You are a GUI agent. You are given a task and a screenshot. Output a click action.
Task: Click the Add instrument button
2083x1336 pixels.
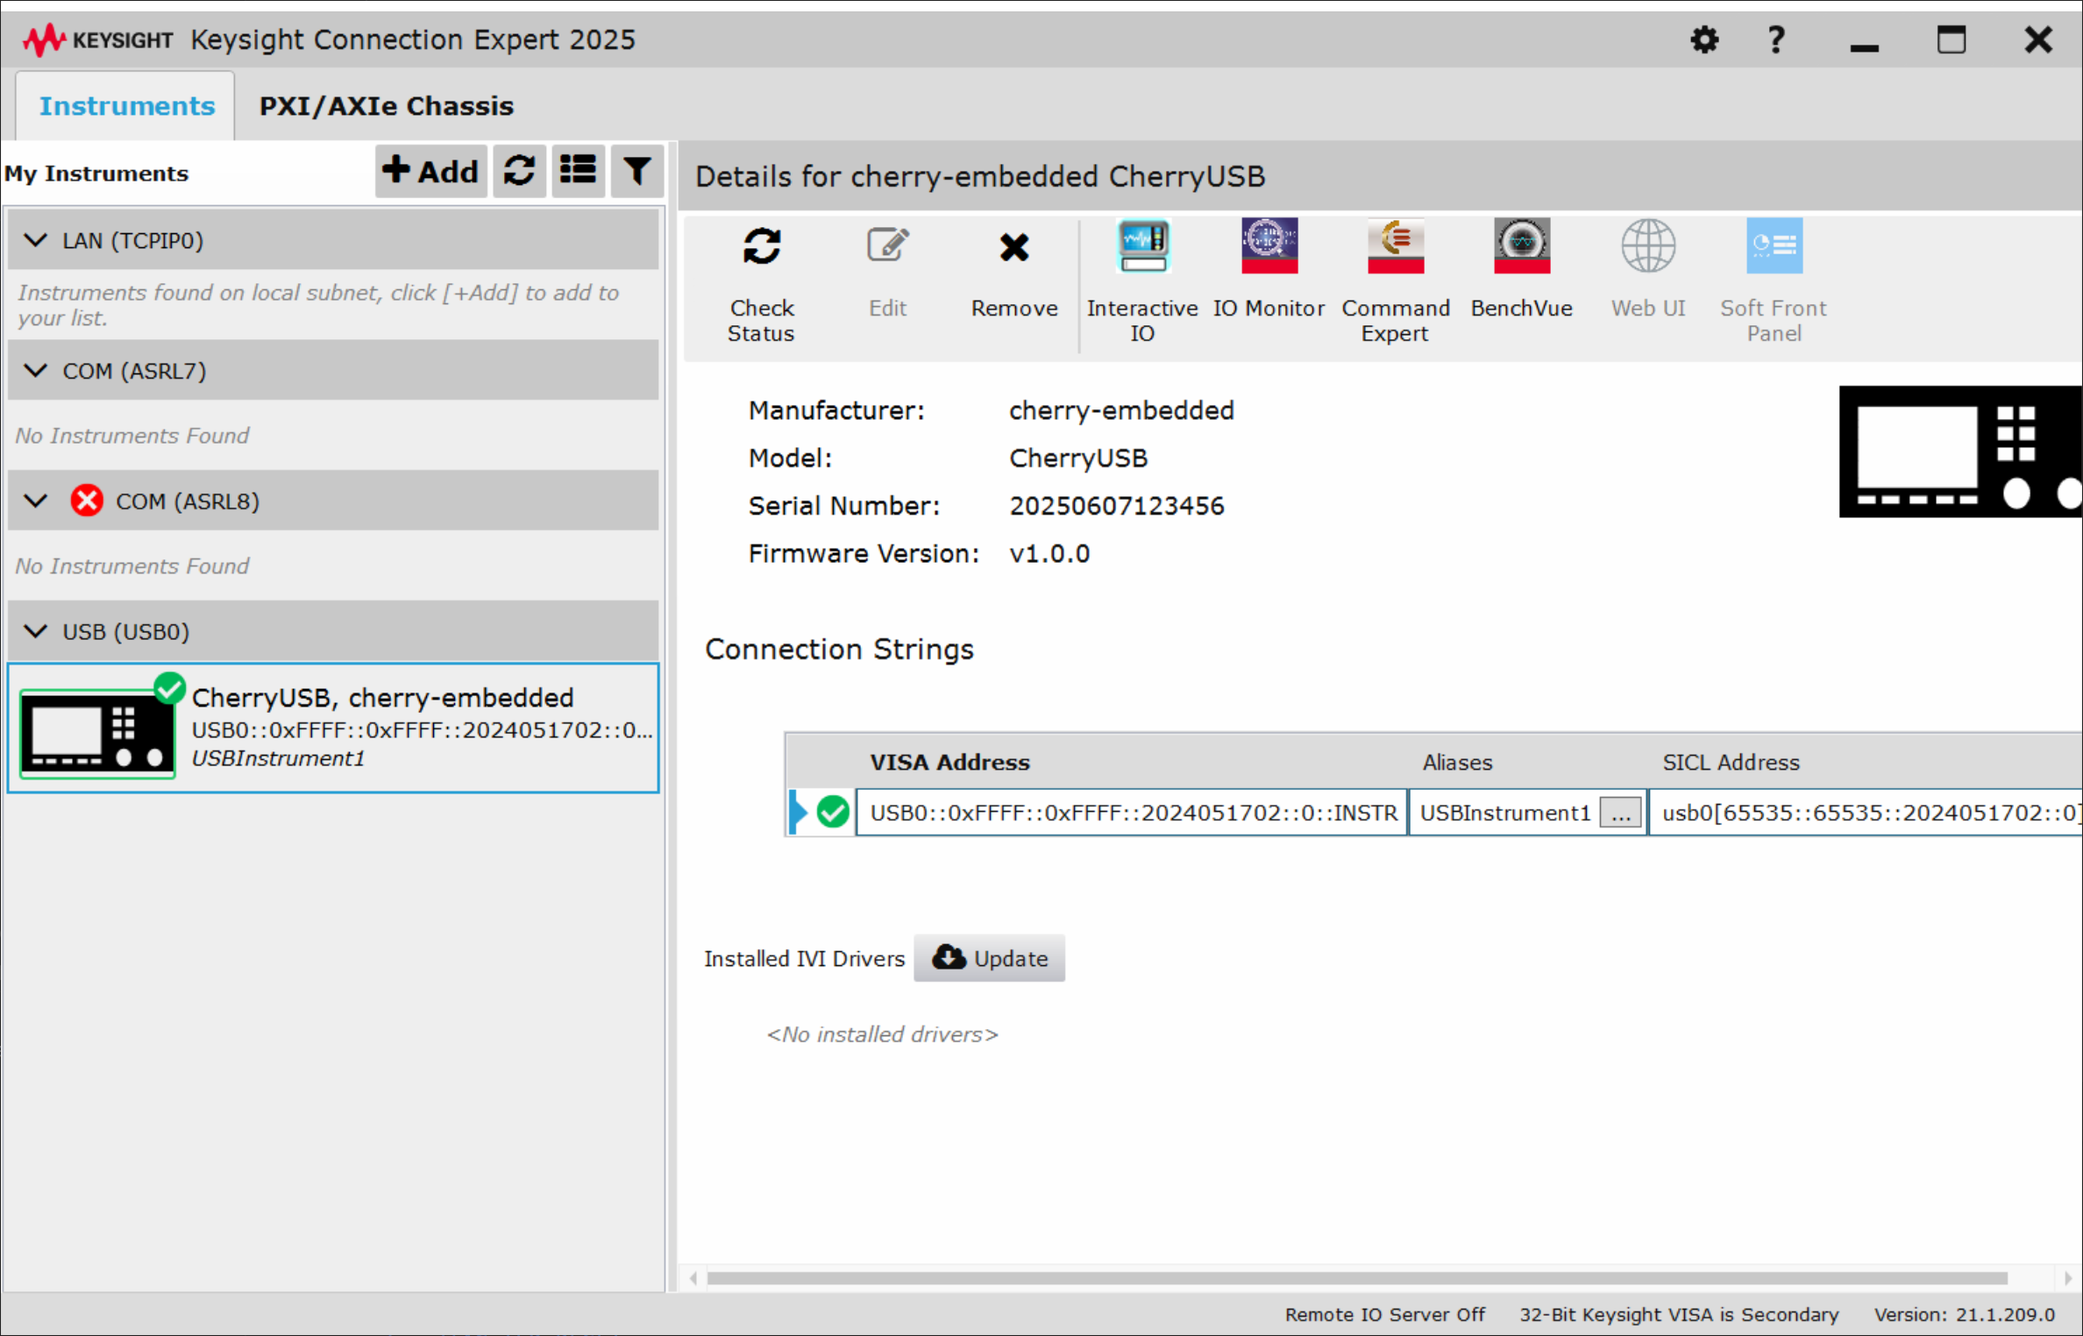coord(430,171)
